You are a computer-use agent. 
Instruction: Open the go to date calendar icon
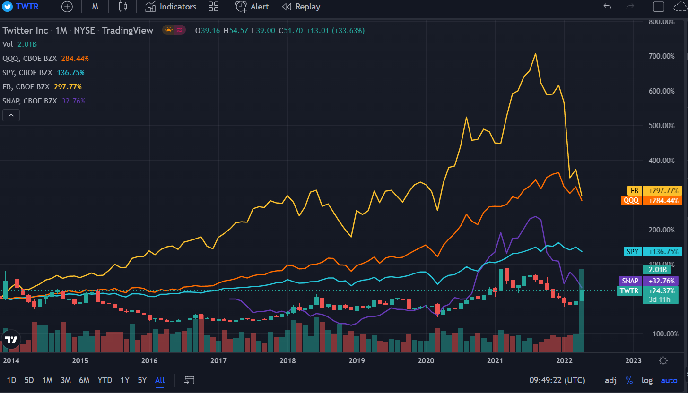(190, 380)
